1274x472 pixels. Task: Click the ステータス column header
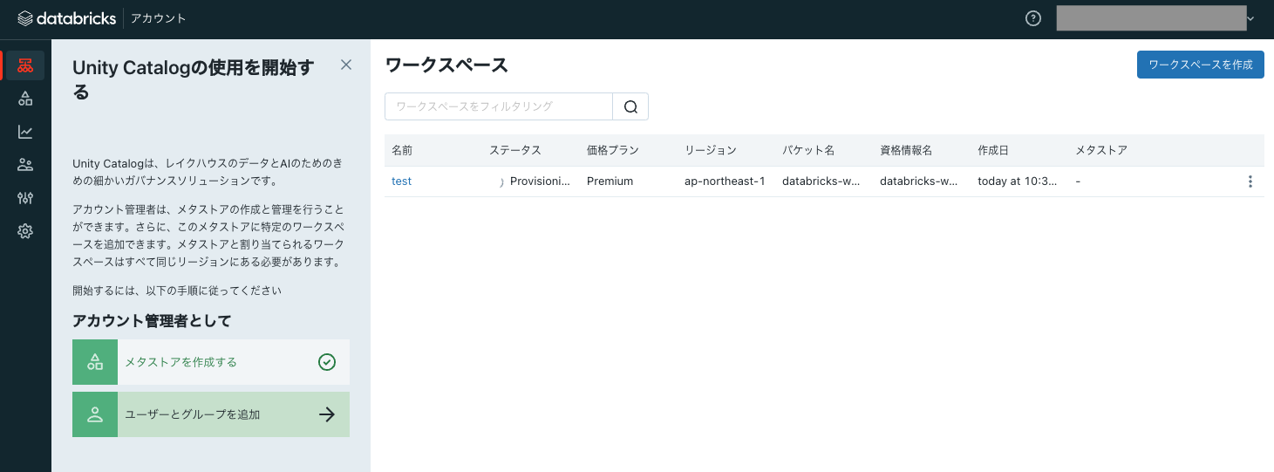pos(515,150)
